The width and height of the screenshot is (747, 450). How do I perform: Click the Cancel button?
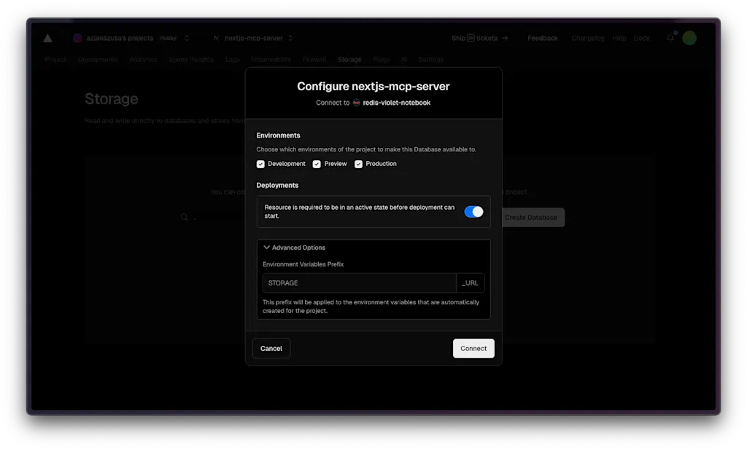tap(271, 349)
